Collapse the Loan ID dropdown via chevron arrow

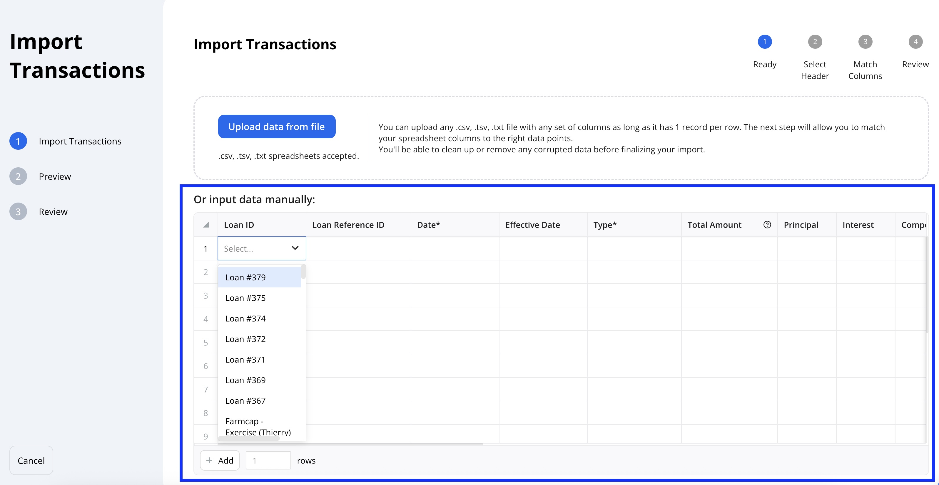point(295,248)
